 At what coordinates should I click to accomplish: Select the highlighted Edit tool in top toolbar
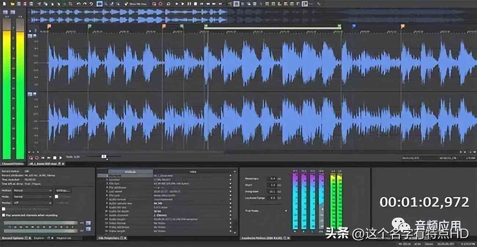click(x=99, y=3)
